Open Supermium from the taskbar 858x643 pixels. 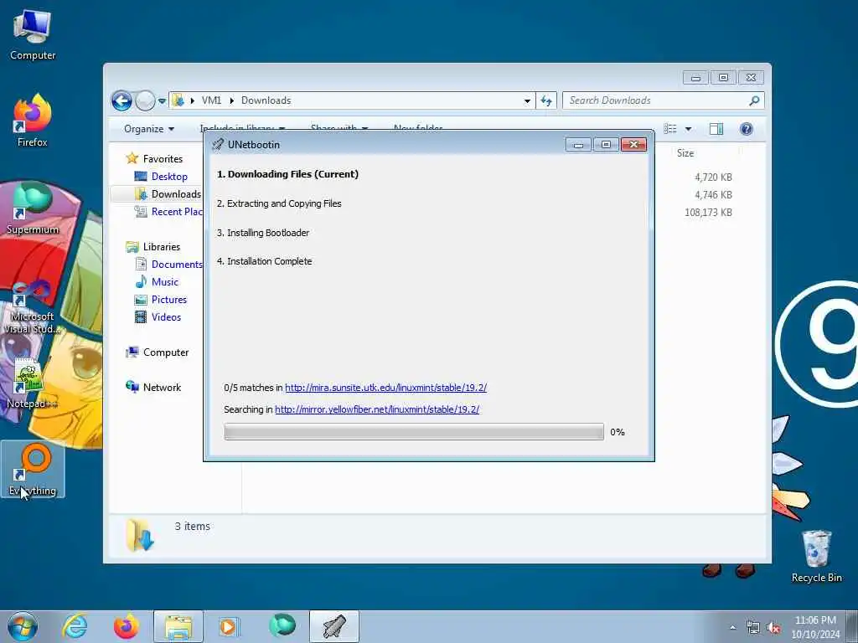282,625
